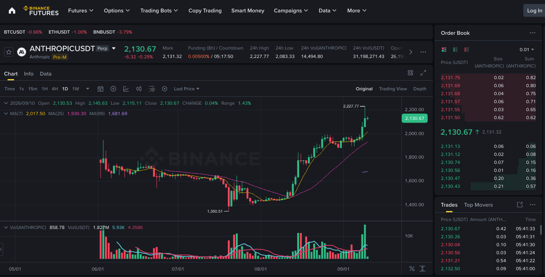Select the Trades tab
The image size is (545, 277).
(449, 205)
